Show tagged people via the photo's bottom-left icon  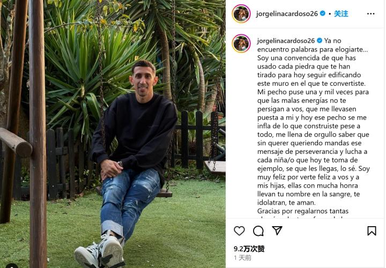[x=11, y=266]
